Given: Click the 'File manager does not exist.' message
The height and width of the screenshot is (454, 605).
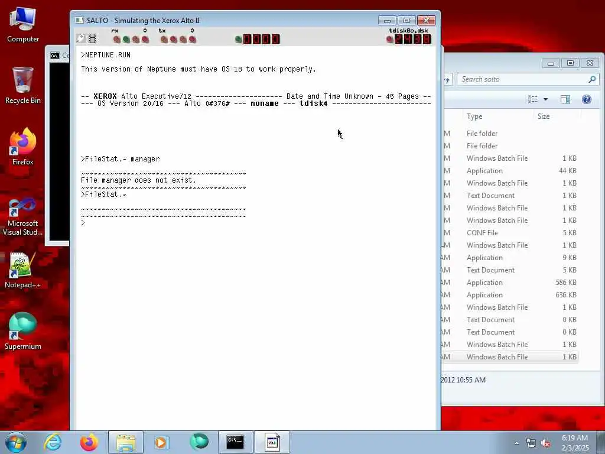Looking at the screenshot, I should (x=138, y=180).
